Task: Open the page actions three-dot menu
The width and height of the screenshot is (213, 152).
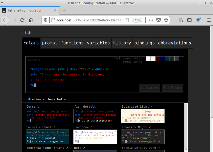Action: pyautogui.click(x=151, y=20)
